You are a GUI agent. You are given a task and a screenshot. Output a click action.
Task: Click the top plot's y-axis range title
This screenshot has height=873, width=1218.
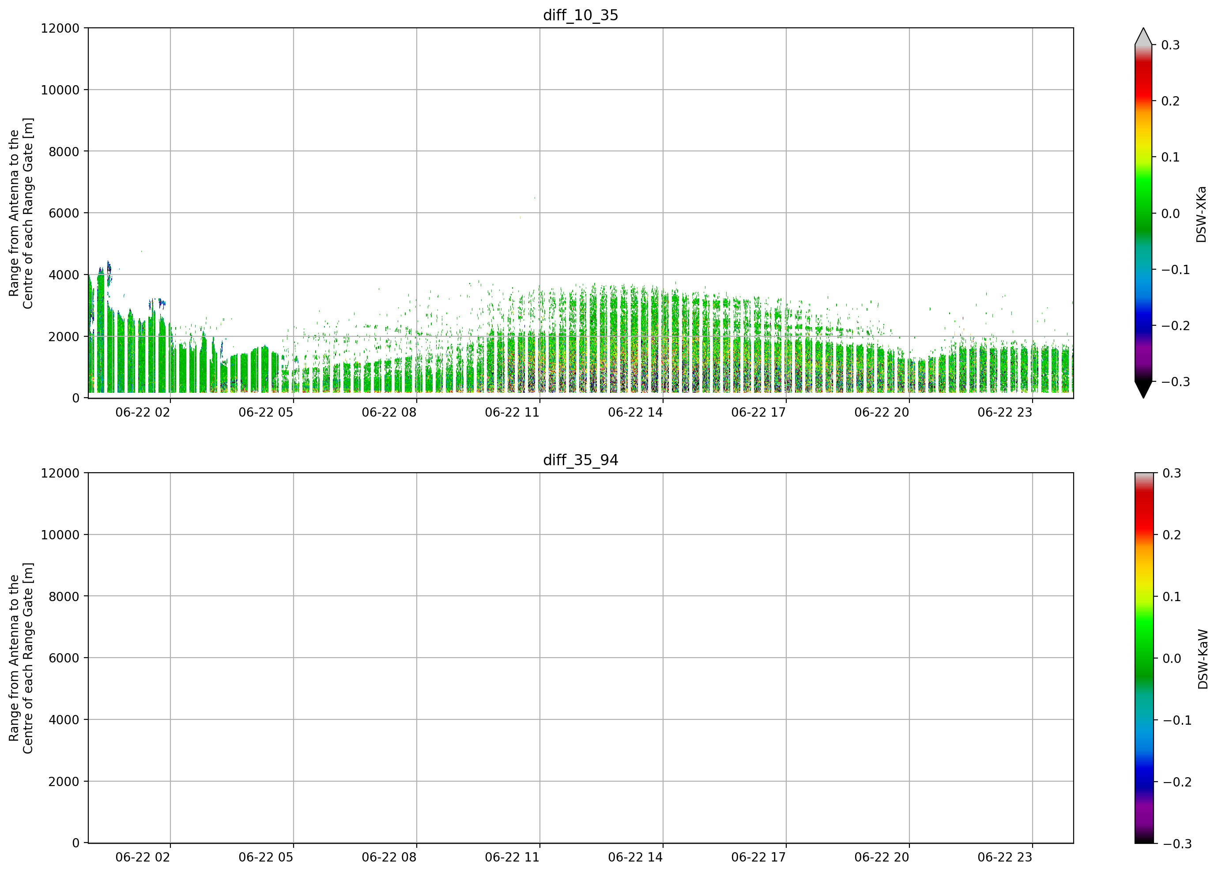point(21,213)
